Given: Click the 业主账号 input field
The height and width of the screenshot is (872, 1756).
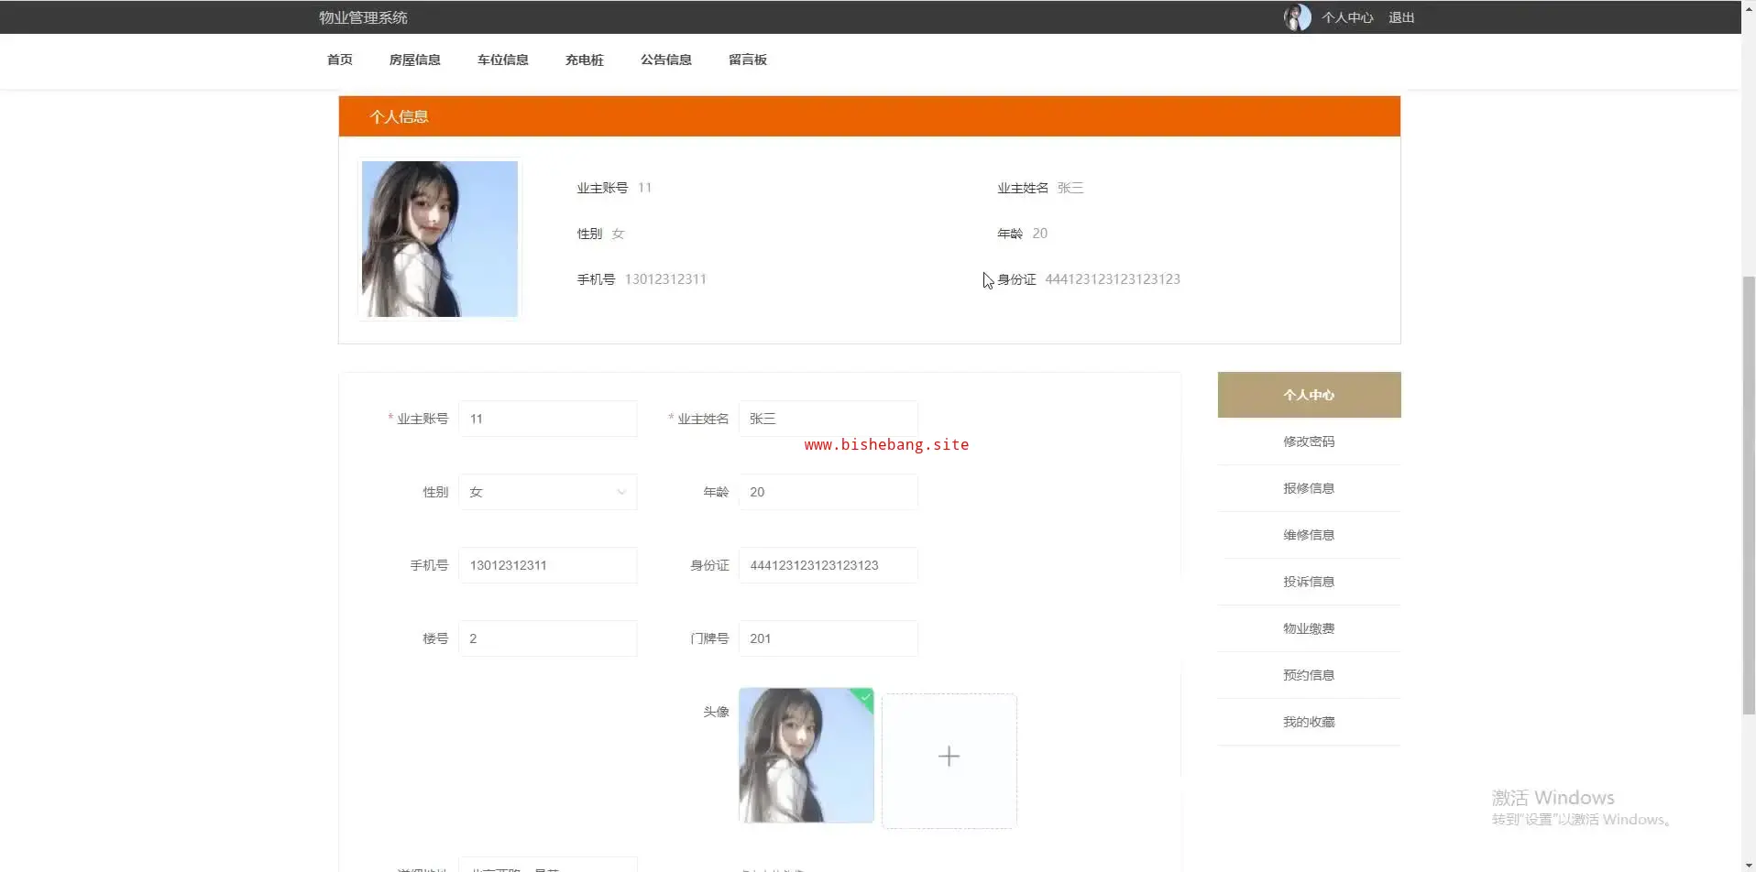Looking at the screenshot, I should click(x=548, y=419).
